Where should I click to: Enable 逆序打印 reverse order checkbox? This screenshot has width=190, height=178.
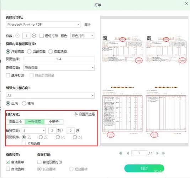[x=8, y=75]
